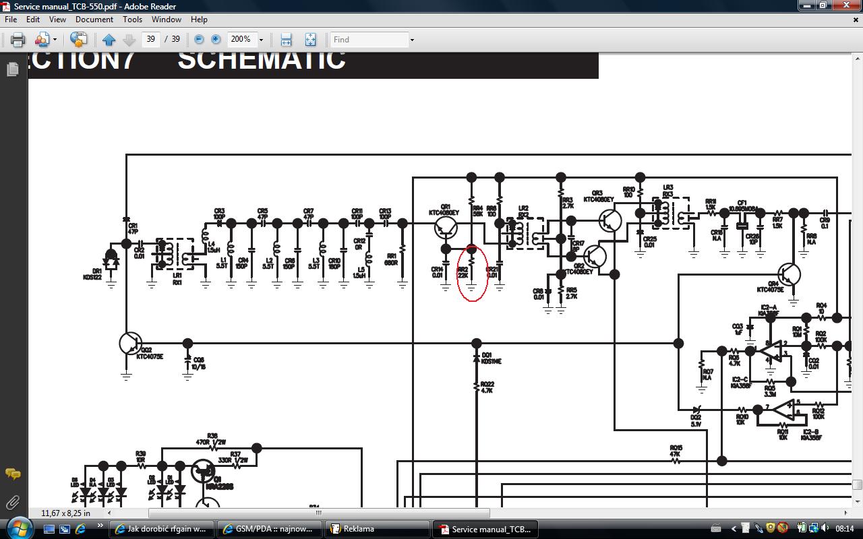The width and height of the screenshot is (863, 539).
Task: Click the current page number field
Action: click(151, 39)
